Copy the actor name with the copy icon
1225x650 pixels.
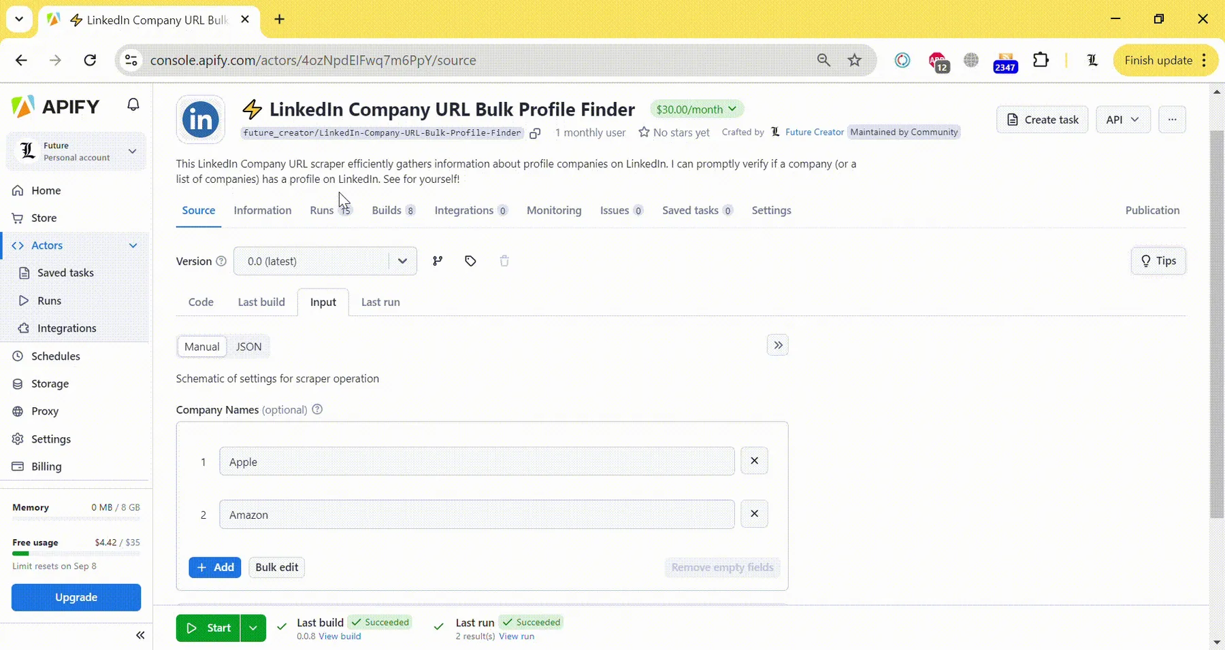pos(535,133)
